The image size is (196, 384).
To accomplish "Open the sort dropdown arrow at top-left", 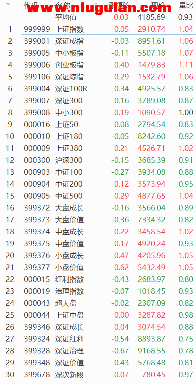I will (8, 4).
